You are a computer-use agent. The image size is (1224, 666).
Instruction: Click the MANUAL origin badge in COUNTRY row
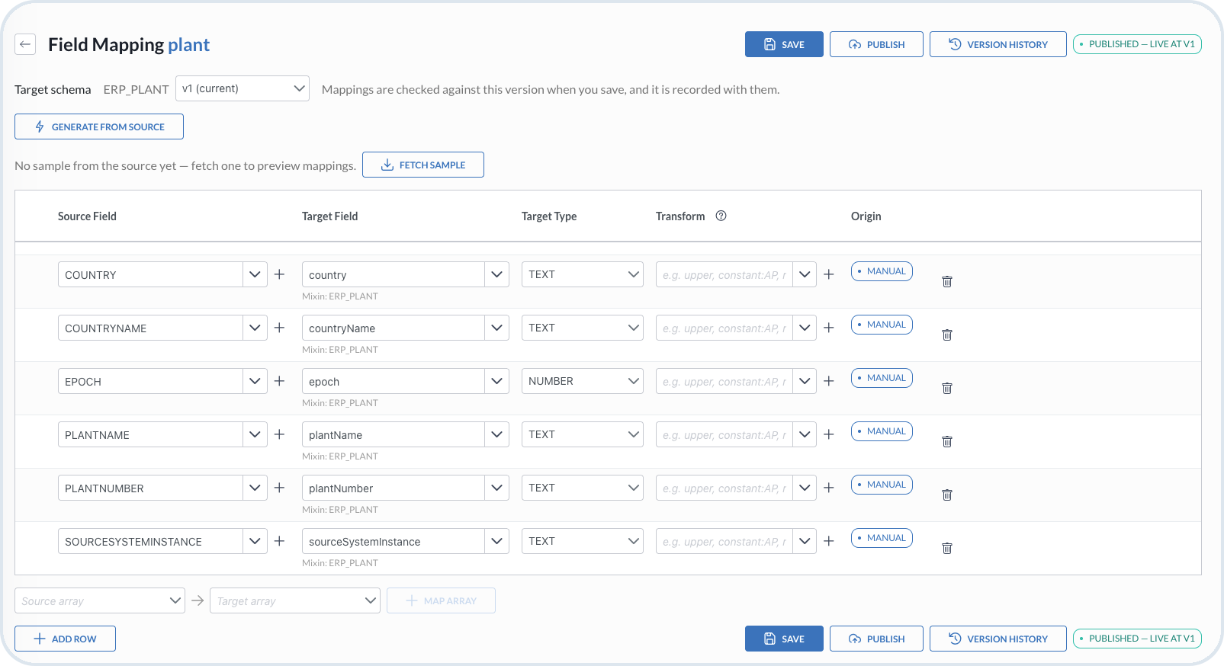coord(882,271)
